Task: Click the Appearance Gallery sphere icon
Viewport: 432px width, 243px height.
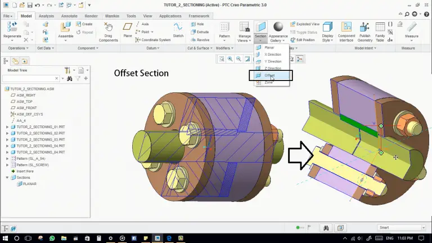Action: pos(278,27)
